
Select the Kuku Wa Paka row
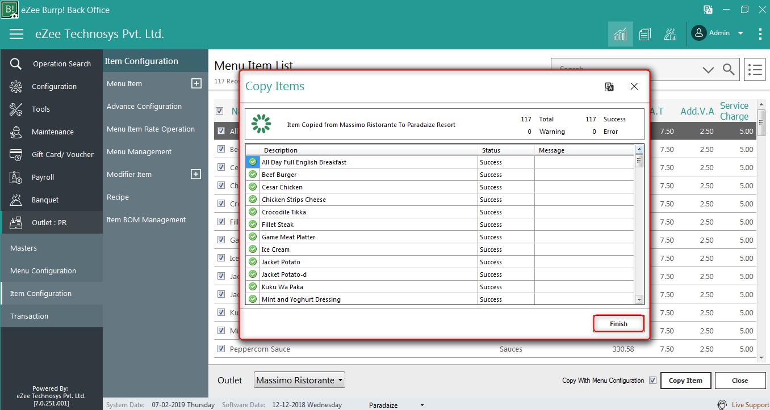click(x=440, y=287)
